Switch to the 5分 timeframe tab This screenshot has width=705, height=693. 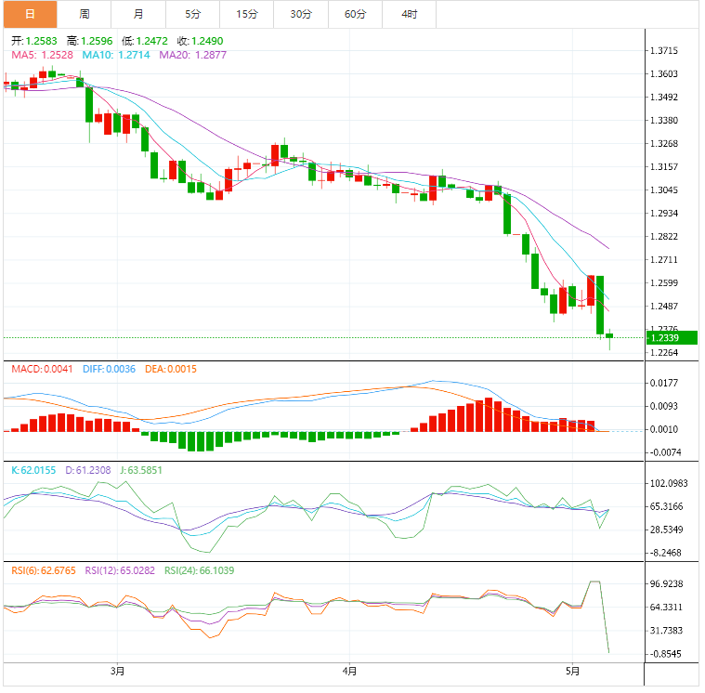tap(192, 14)
